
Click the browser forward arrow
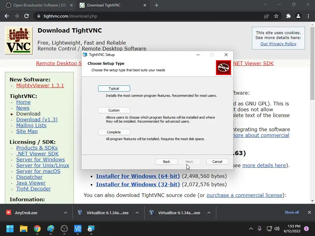(17, 16)
